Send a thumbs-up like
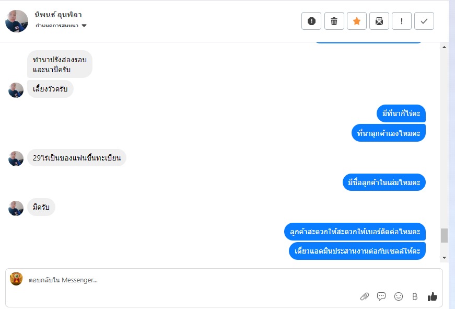 click(432, 296)
